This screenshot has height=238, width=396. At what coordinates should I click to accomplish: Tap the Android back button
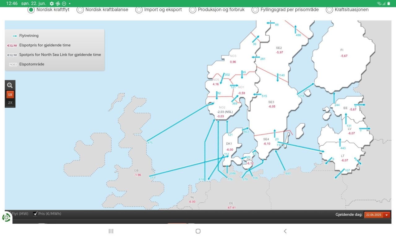click(285, 231)
